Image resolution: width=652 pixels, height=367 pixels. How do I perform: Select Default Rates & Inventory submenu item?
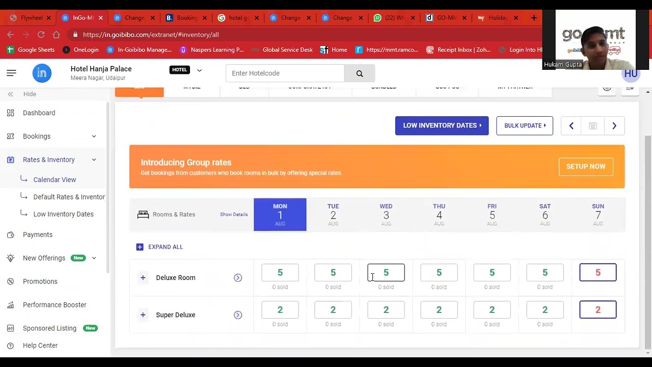tap(69, 197)
